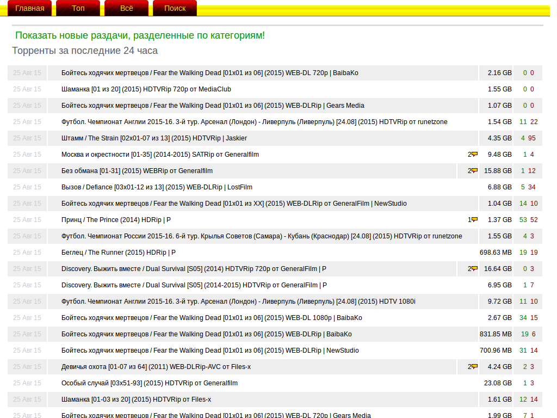The width and height of the screenshot is (557, 418).
Task: Open comments icon for Москва и окрестности
Action: coord(474,154)
